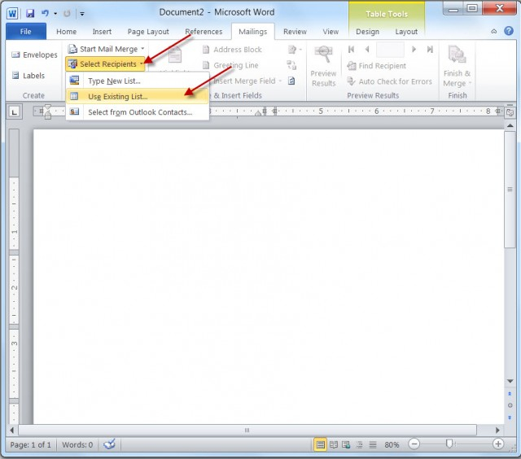
Task: Switch to the Review tab
Action: click(x=295, y=32)
